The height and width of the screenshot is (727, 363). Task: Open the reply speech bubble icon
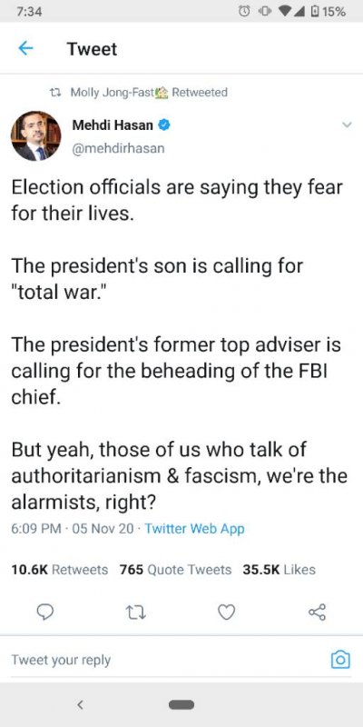[44, 612]
